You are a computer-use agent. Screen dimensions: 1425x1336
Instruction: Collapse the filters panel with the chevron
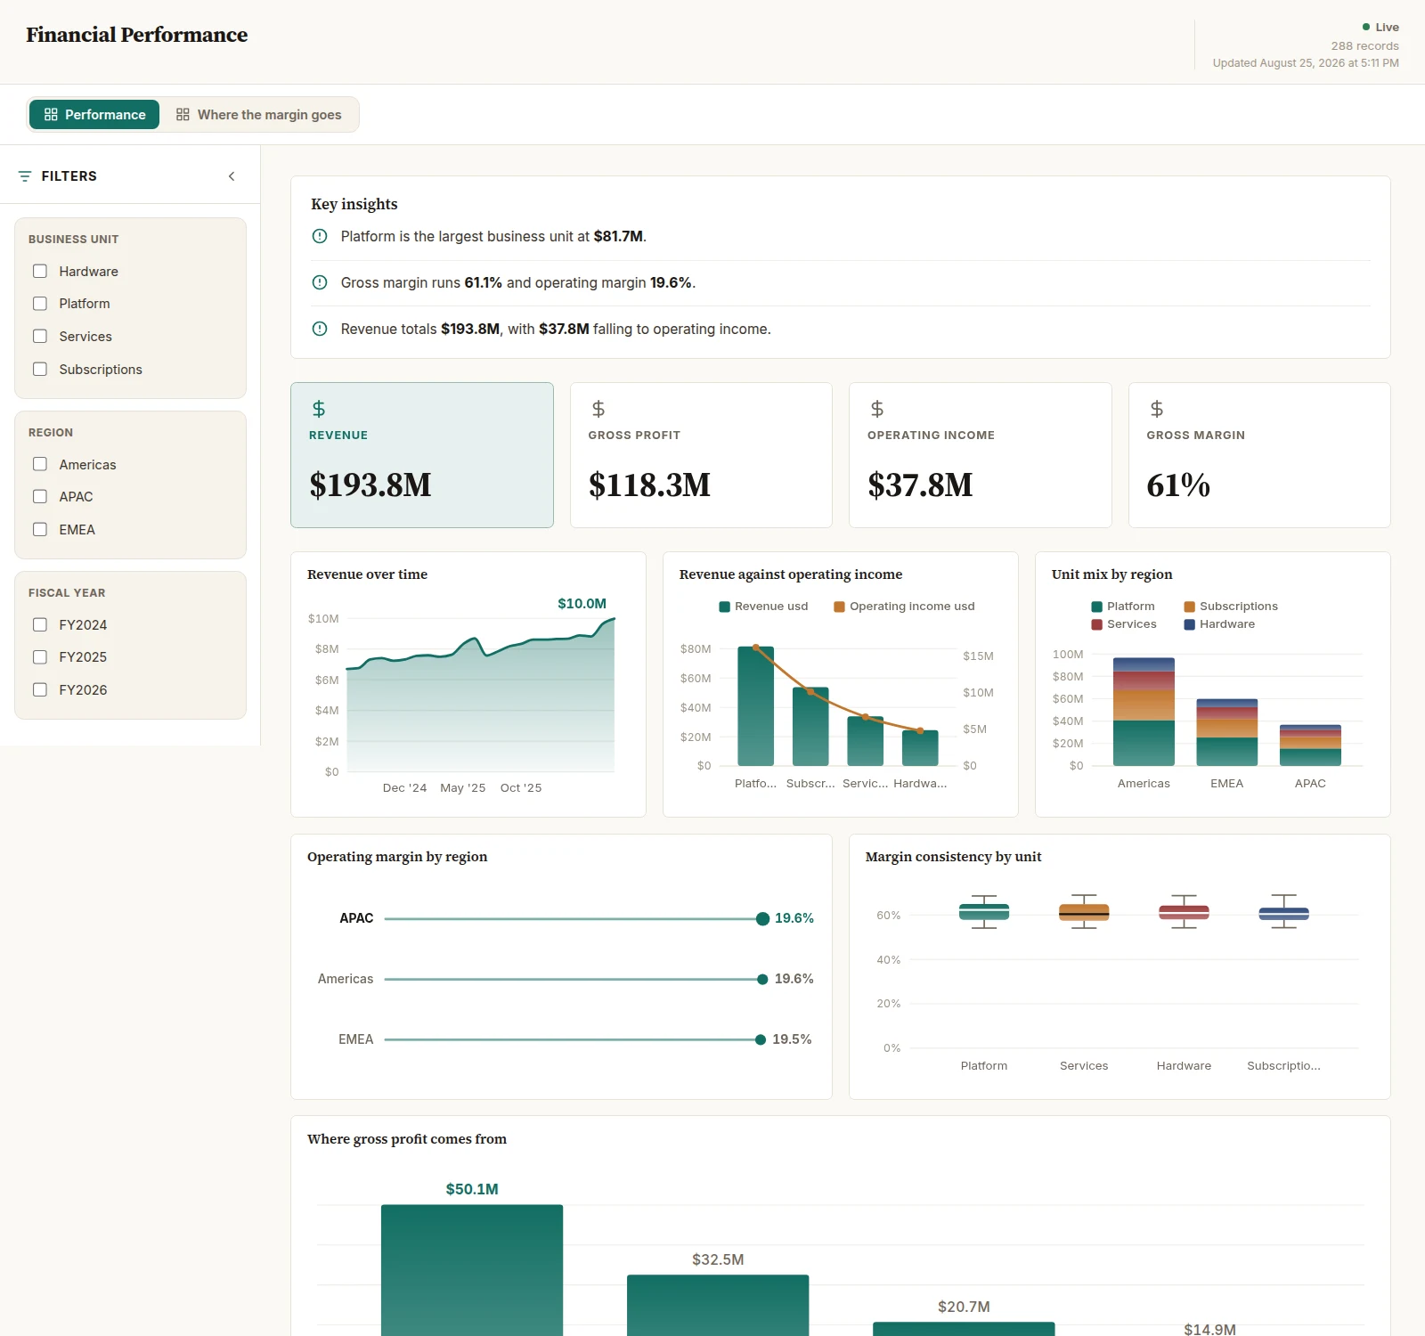(232, 176)
